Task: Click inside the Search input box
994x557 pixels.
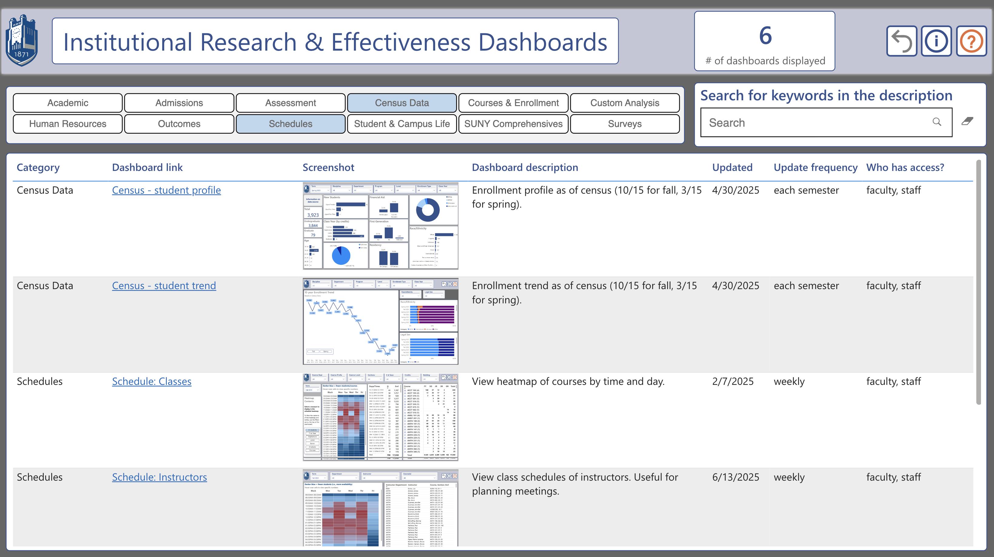Action: pos(810,122)
